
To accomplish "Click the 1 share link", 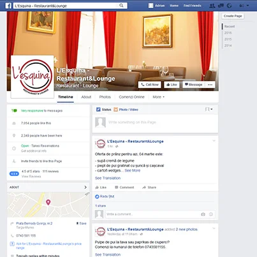I will pos(100,206).
